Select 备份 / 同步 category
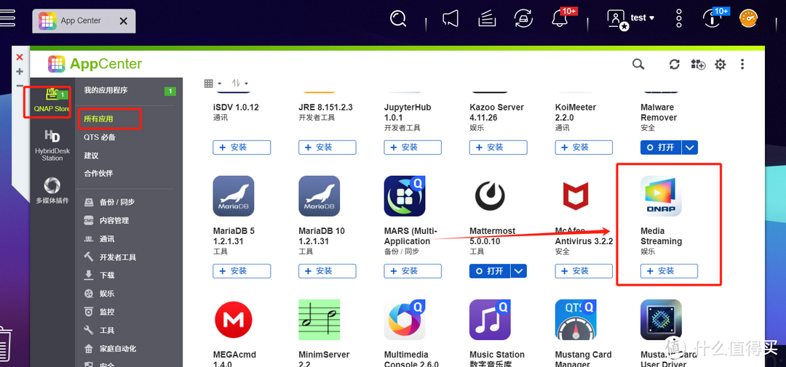786x367 pixels. click(110, 202)
